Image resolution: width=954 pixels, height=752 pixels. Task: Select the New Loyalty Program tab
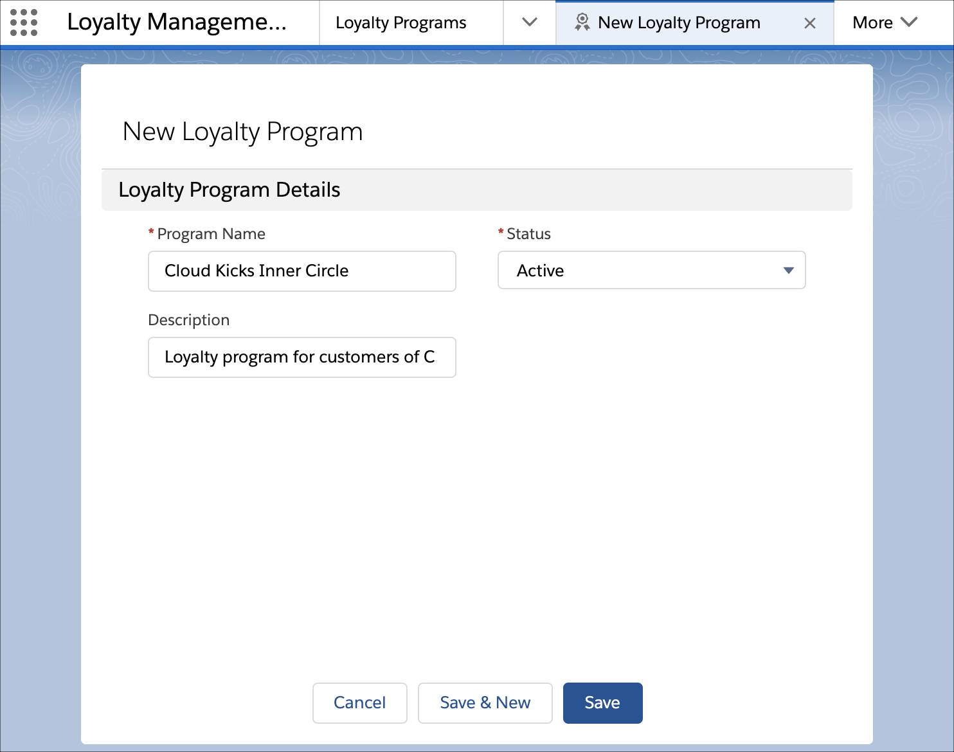click(x=678, y=22)
